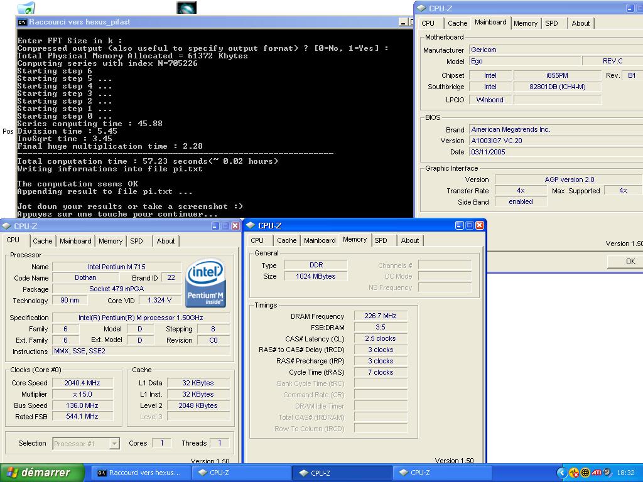Click the taskbar clock showing 18:32
The image size is (643, 482).
click(626, 473)
